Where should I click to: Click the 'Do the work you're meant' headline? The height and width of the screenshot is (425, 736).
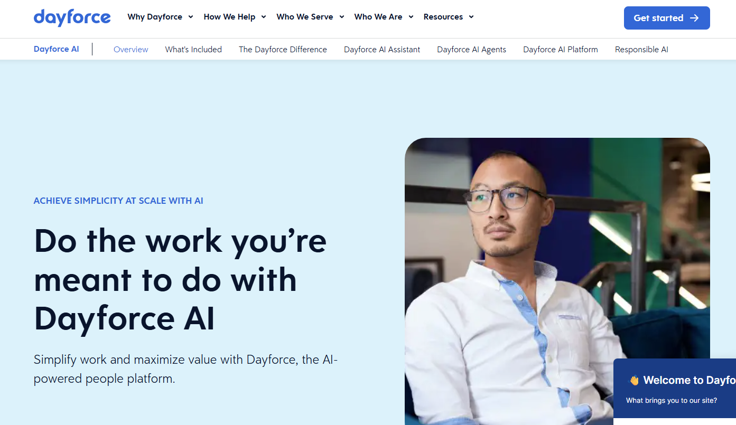(x=180, y=280)
